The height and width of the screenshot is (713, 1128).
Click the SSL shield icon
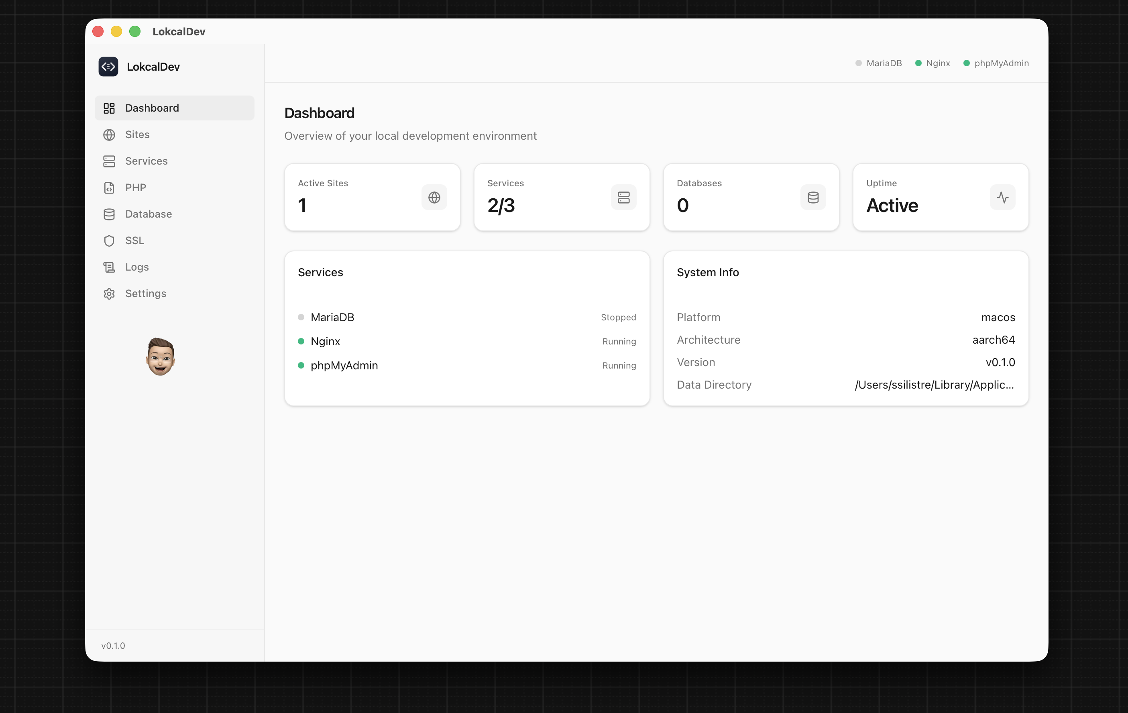point(109,240)
